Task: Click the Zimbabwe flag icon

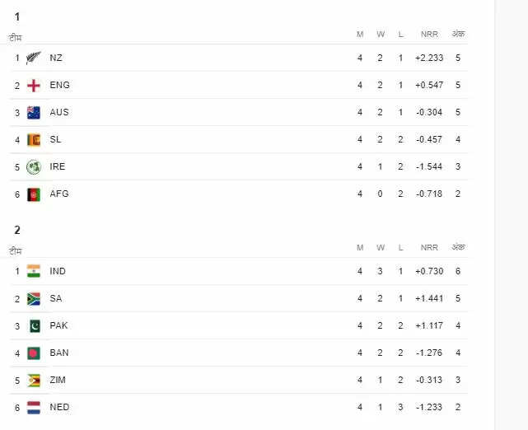Action: tap(33, 380)
